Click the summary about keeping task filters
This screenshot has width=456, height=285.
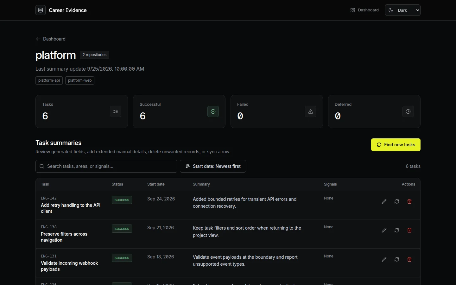click(x=247, y=231)
